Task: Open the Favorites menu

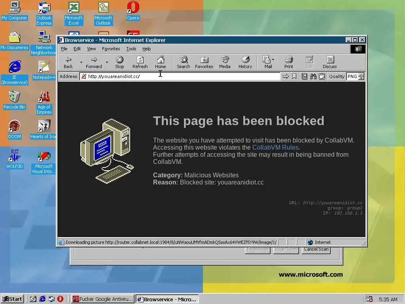Action: click(x=111, y=49)
